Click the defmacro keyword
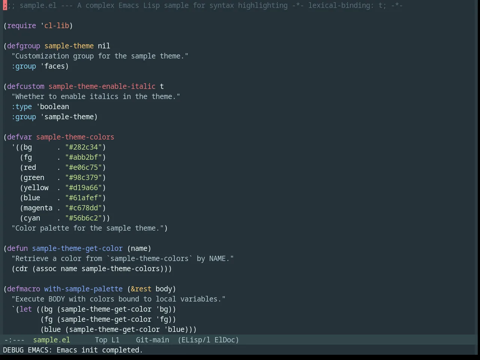Image resolution: width=480 pixels, height=360 pixels. click(24, 289)
